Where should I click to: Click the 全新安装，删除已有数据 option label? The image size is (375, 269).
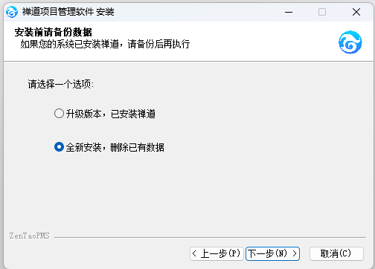click(x=115, y=147)
